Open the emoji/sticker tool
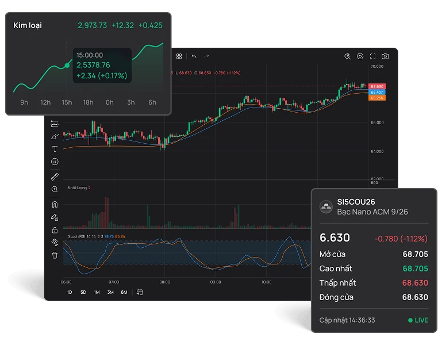The width and height of the screenshot is (438, 345). coord(55,162)
